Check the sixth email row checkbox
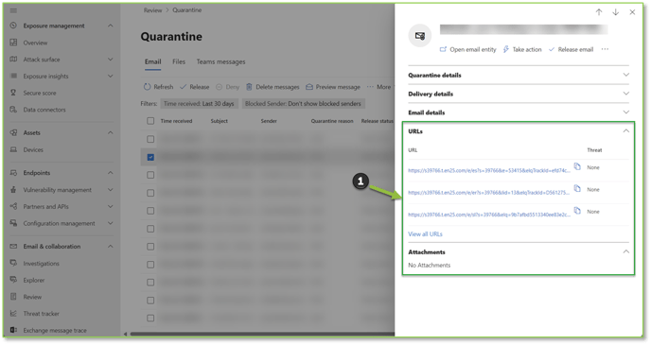 [x=150, y=229]
